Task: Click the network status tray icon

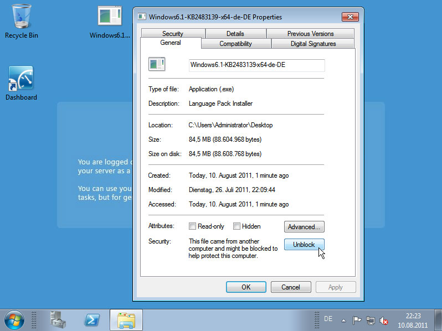Action: tap(371, 320)
